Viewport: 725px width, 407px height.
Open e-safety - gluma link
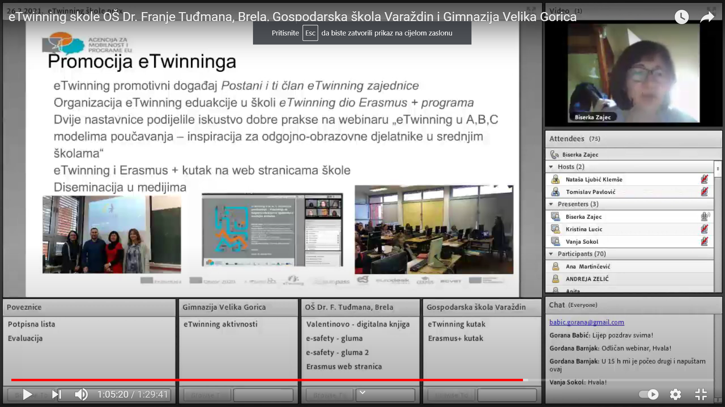334,338
